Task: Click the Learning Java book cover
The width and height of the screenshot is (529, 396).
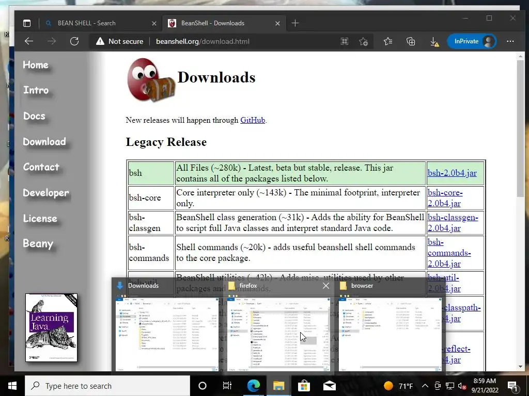Action: [51, 327]
